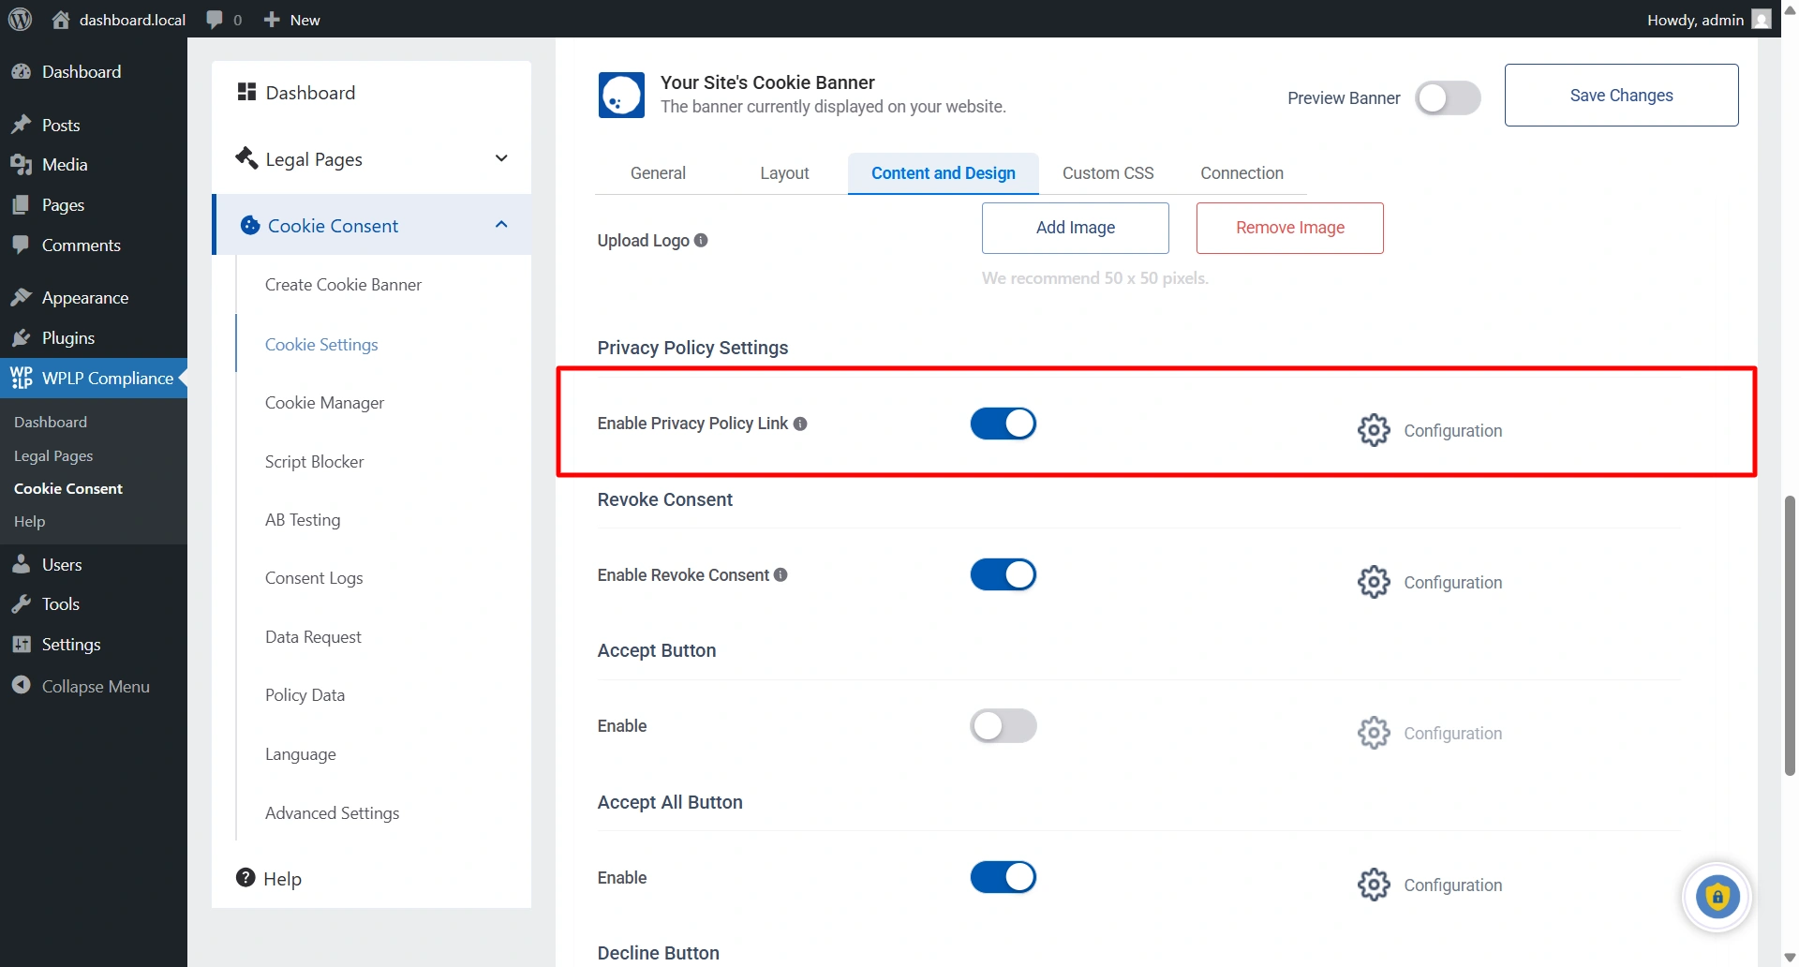1799x967 pixels.
Task: Switch to the Custom CSS tab
Action: coord(1108,172)
